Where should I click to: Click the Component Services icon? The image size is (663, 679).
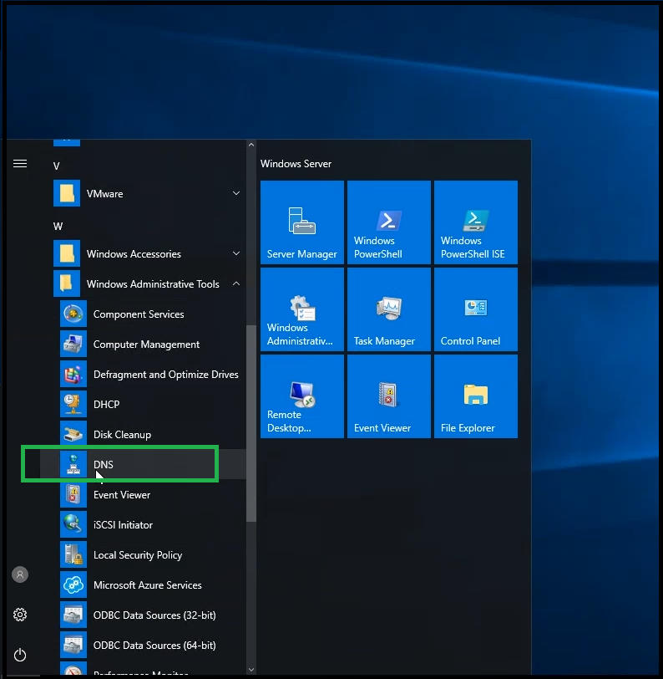pyautogui.click(x=73, y=314)
